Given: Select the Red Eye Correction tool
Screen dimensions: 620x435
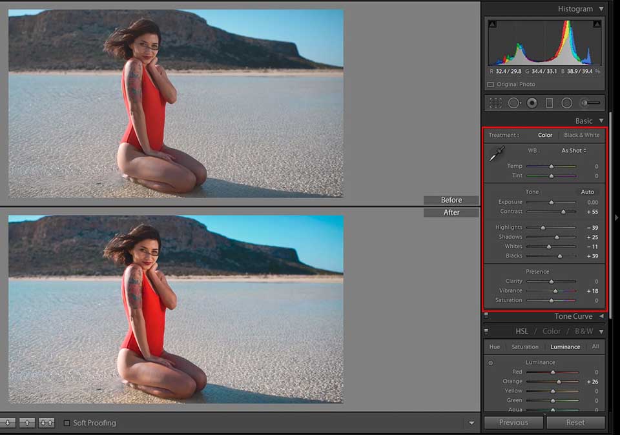Looking at the screenshot, I should (x=532, y=102).
